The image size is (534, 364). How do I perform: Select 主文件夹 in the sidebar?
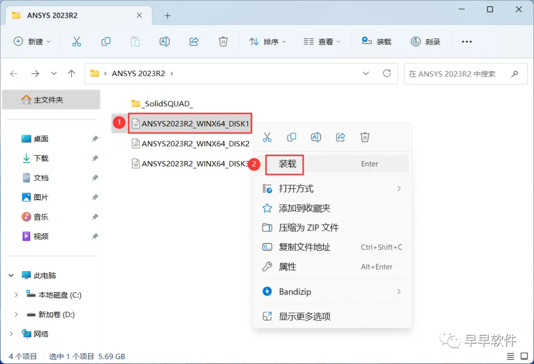pos(51,100)
